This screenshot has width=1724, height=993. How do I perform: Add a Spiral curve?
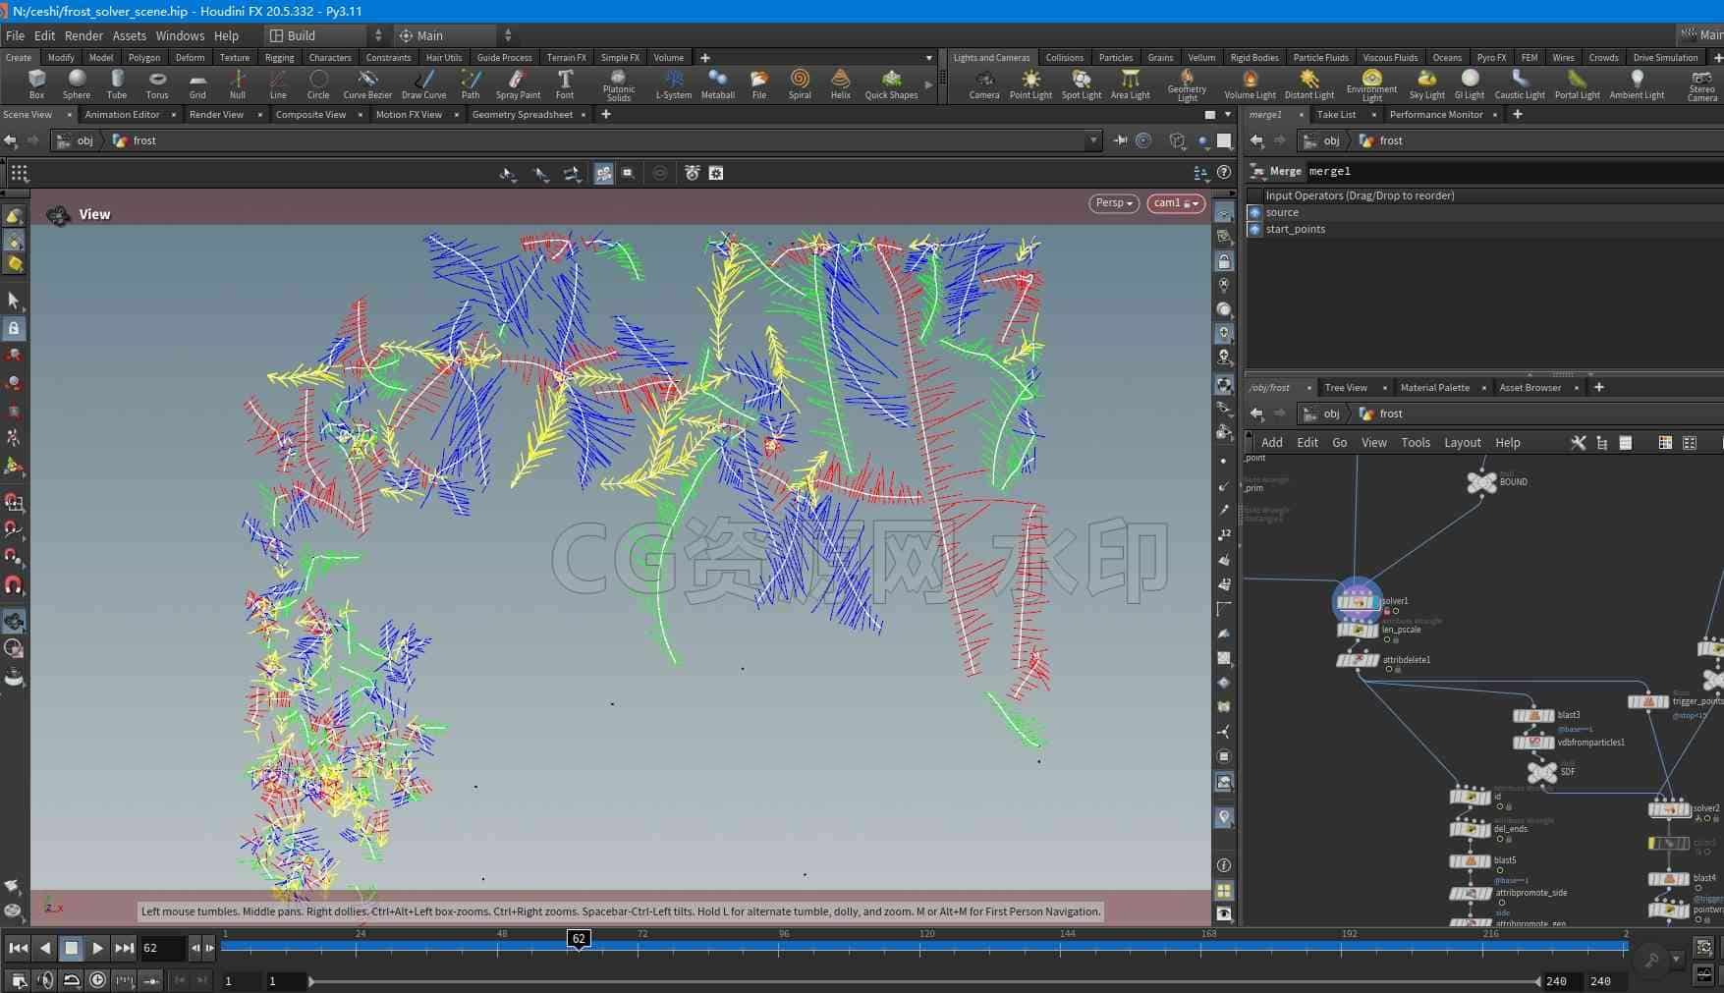[x=800, y=83]
